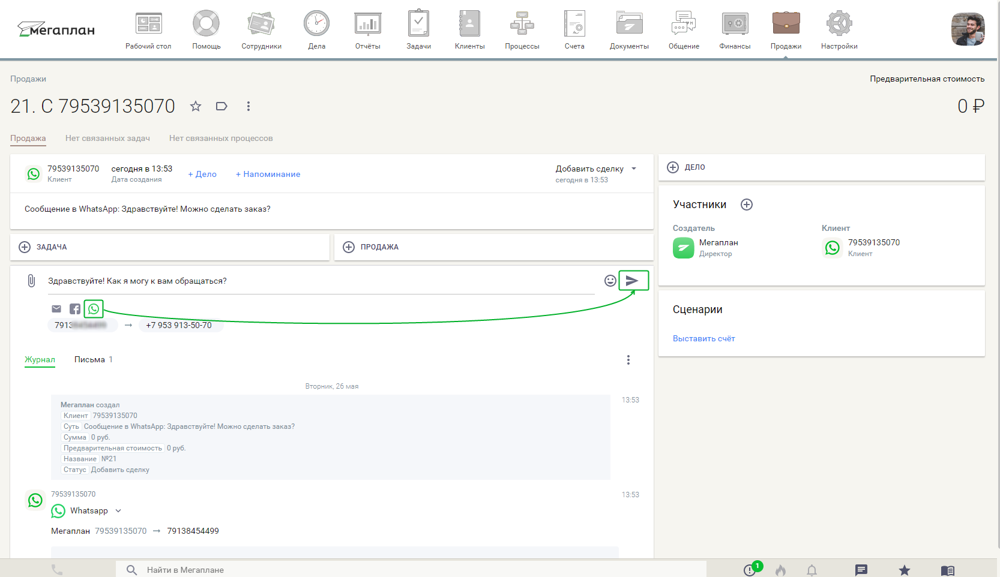Add a new ДЕЛО in the sidebar
1000x577 pixels.
tap(822, 167)
